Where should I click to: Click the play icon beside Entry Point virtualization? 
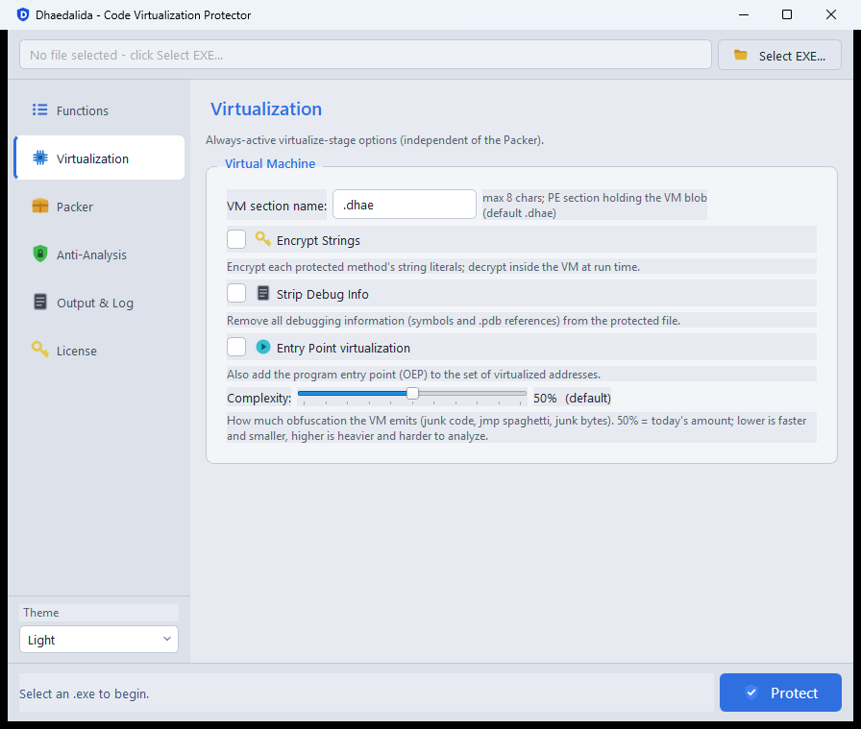263,347
